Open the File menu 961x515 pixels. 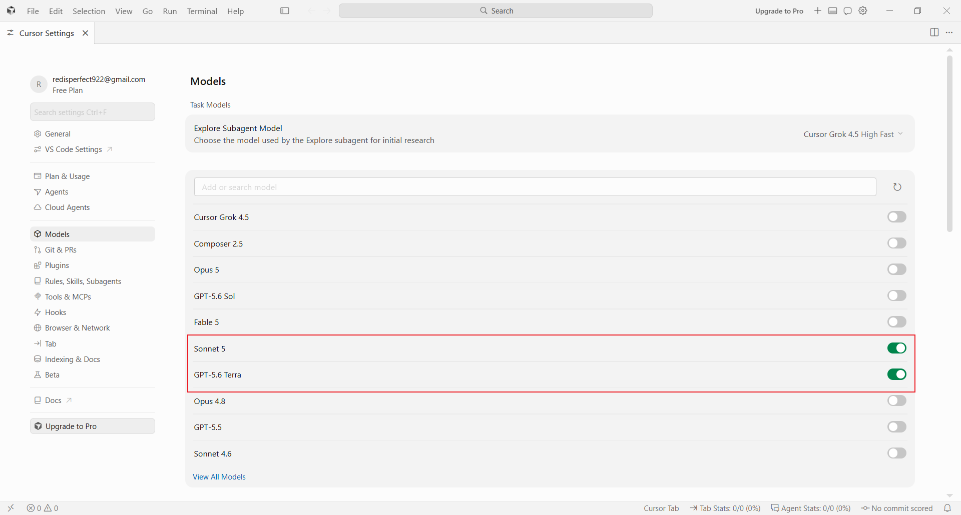(x=33, y=11)
